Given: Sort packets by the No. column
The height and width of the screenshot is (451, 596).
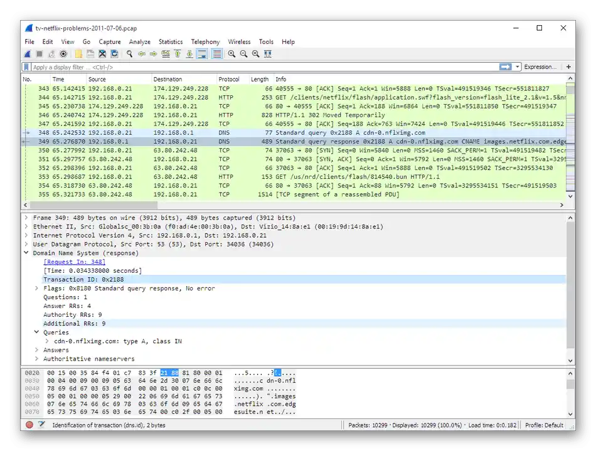Looking at the screenshot, I should pos(35,79).
